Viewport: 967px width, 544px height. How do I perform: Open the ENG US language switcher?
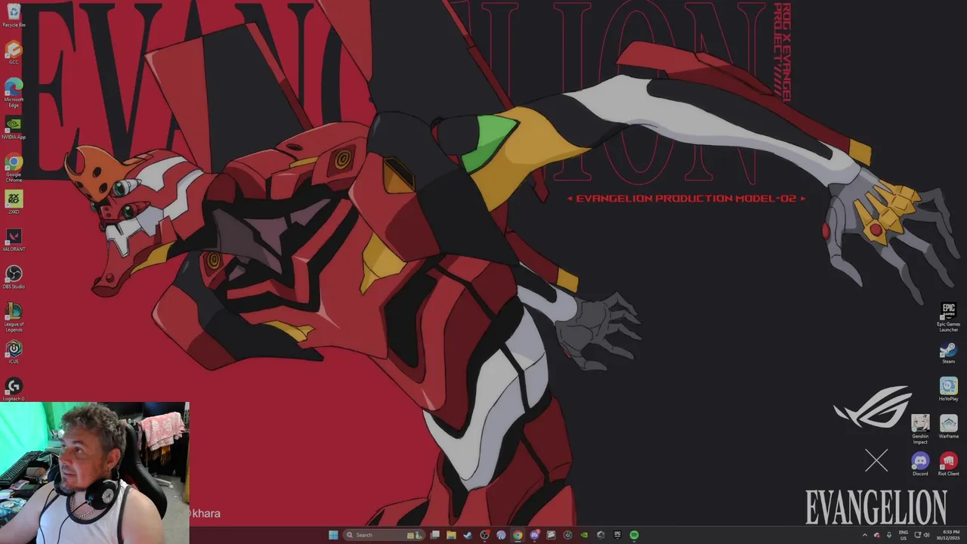(x=904, y=535)
